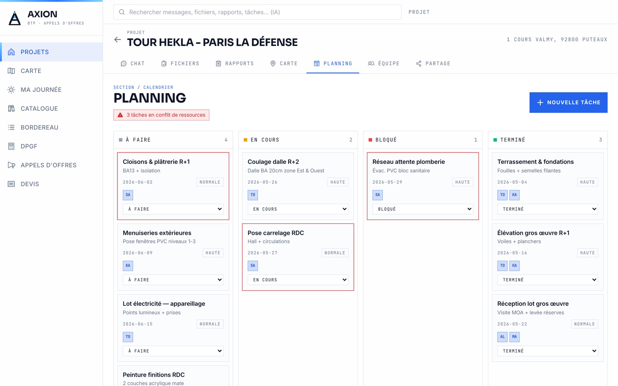The width and height of the screenshot is (618, 386).
Task: Click the Section breadcrumb link
Action: pyautogui.click(x=124, y=88)
